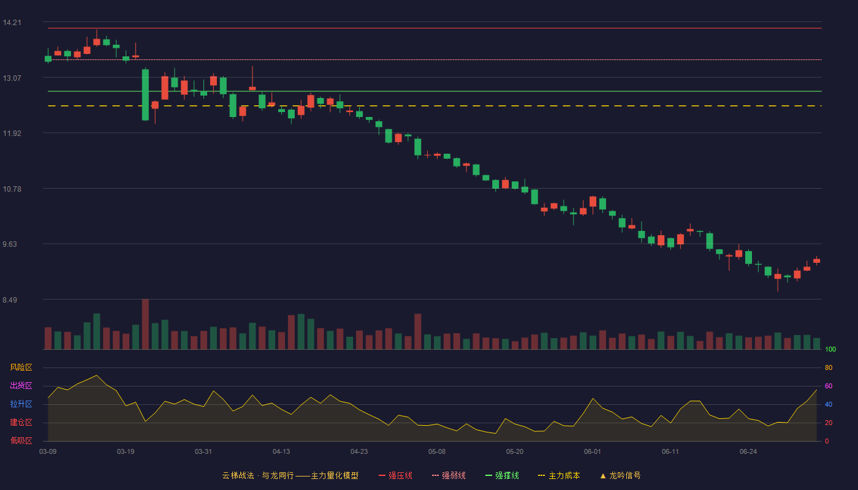Screen dimensions: 858x490
Task: Click the 04-13 date label
Action: coord(281,451)
